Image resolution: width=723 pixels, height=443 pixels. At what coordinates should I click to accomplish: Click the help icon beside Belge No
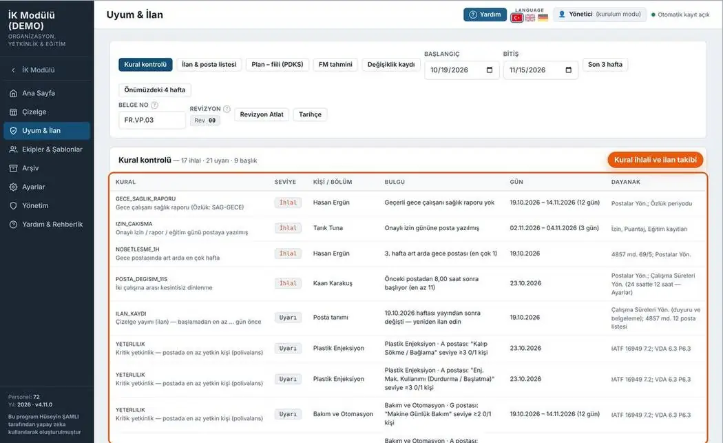[154, 105]
